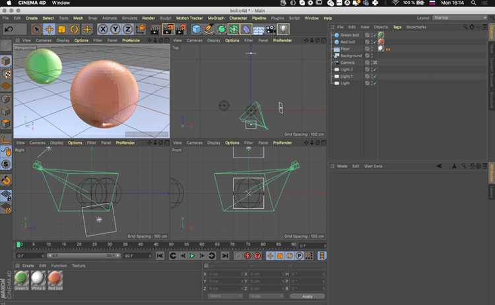The image size is (495, 305).
Task: Toggle layer box of Floor row
Action: click(x=367, y=49)
